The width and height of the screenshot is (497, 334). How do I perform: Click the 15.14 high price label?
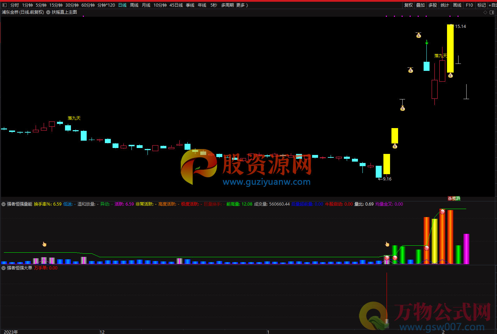[x=460, y=27]
